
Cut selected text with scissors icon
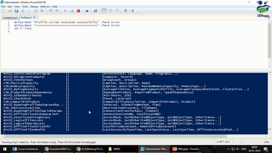point(23,11)
